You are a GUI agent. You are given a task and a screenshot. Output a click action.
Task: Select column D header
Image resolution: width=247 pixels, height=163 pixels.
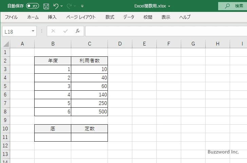pos(120,44)
